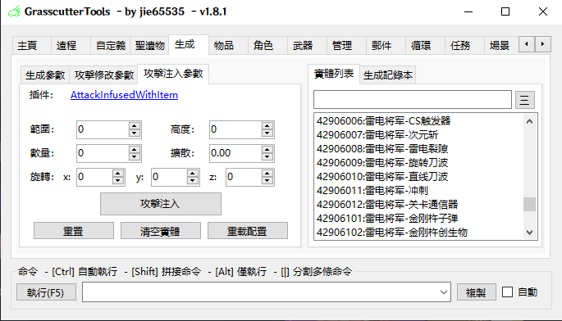Open the 生成記錄本 tab

tap(388, 75)
